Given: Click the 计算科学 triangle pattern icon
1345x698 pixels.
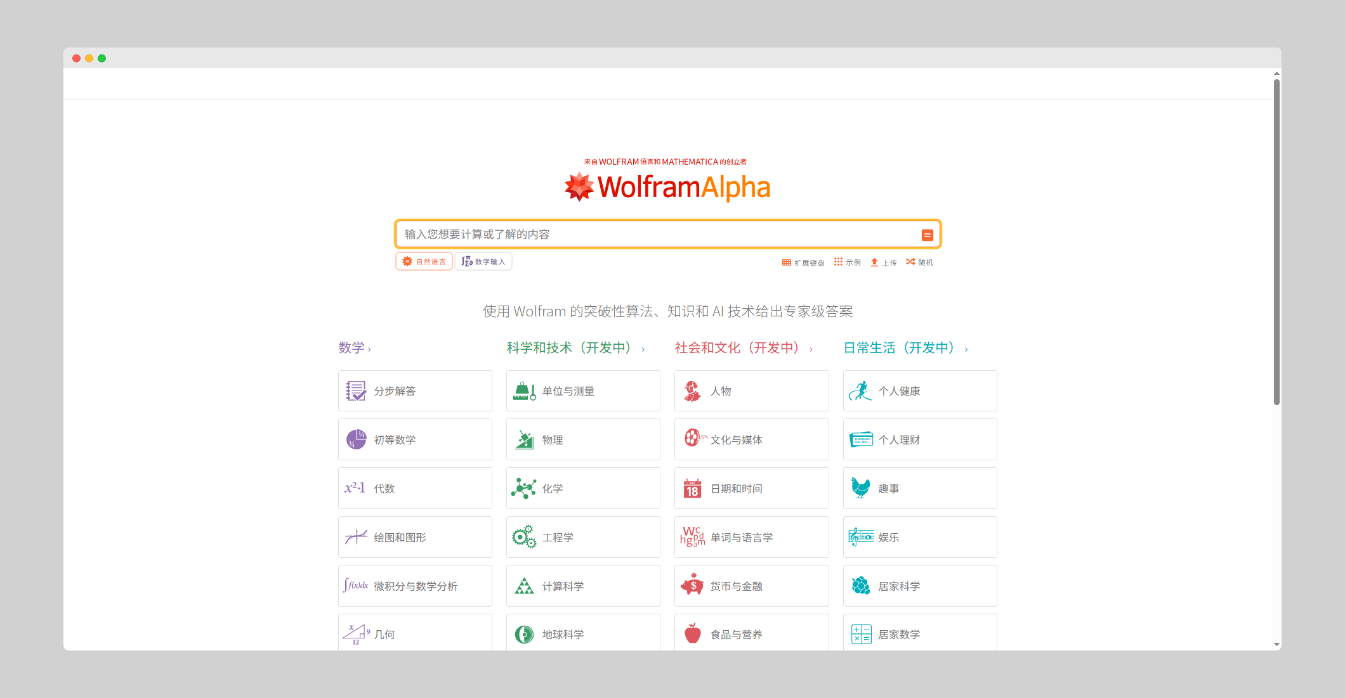Looking at the screenshot, I should (x=524, y=586).
